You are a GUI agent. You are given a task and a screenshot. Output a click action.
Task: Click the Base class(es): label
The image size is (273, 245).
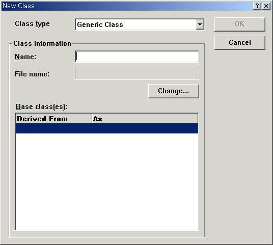[x=41, y=106]
